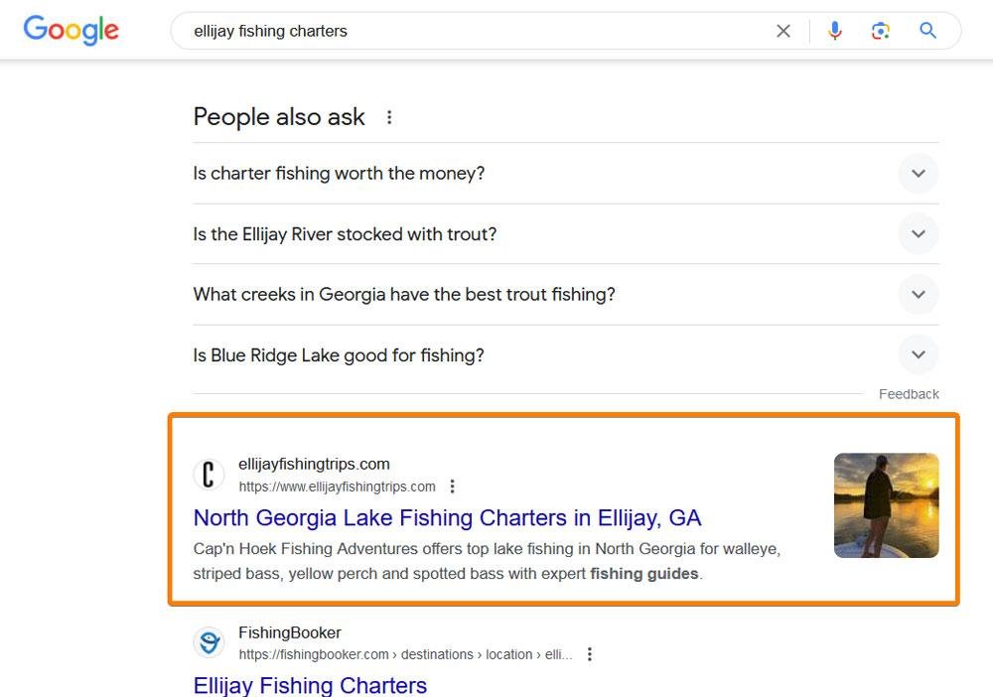Open the Ellijay Fishing Charters result link

click(x=310, y=685)
